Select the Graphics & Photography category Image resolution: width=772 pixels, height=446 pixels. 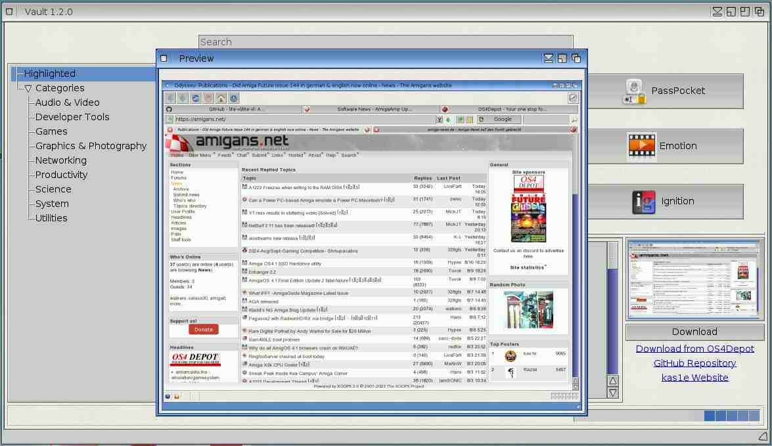(x=91, y=146)
